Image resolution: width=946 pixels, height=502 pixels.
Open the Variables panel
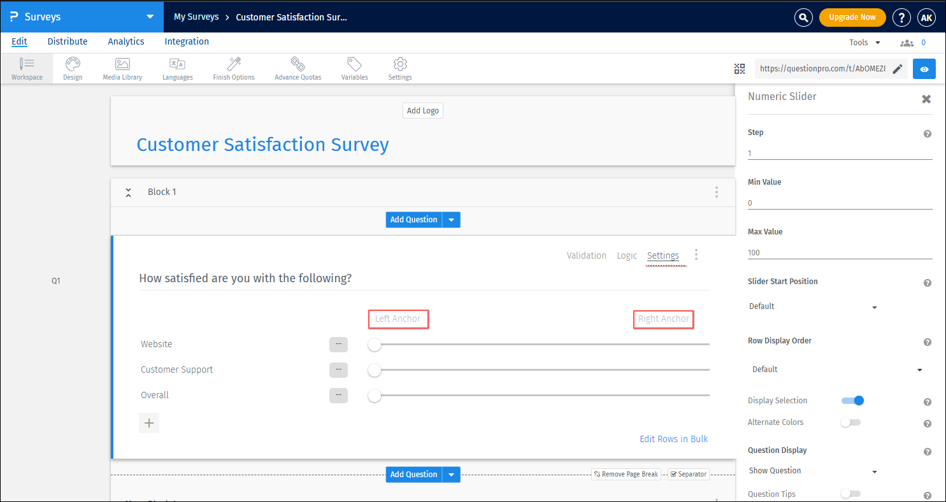click(x=354, y=68)
